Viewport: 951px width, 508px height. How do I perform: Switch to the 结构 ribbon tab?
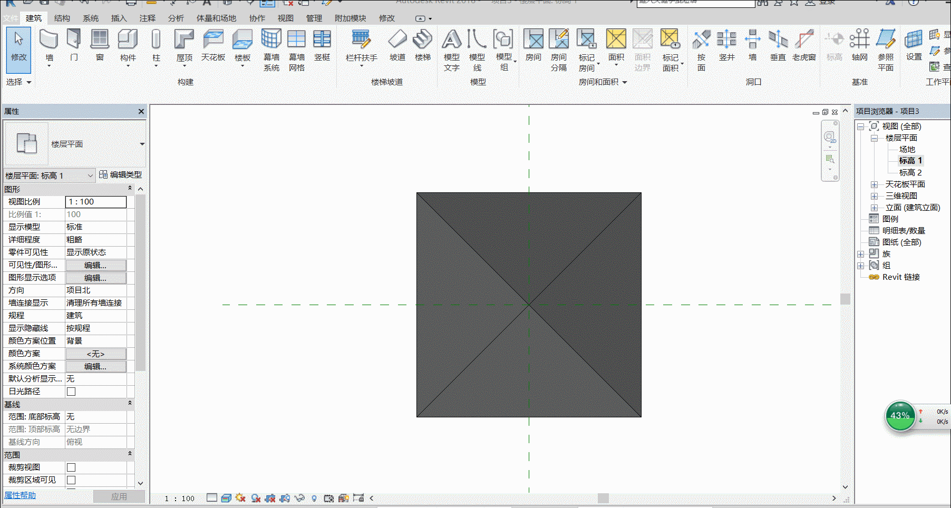click(62, 18)
